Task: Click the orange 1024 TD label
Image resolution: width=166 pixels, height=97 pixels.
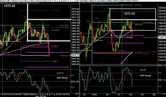Action: tap(60, 73)
